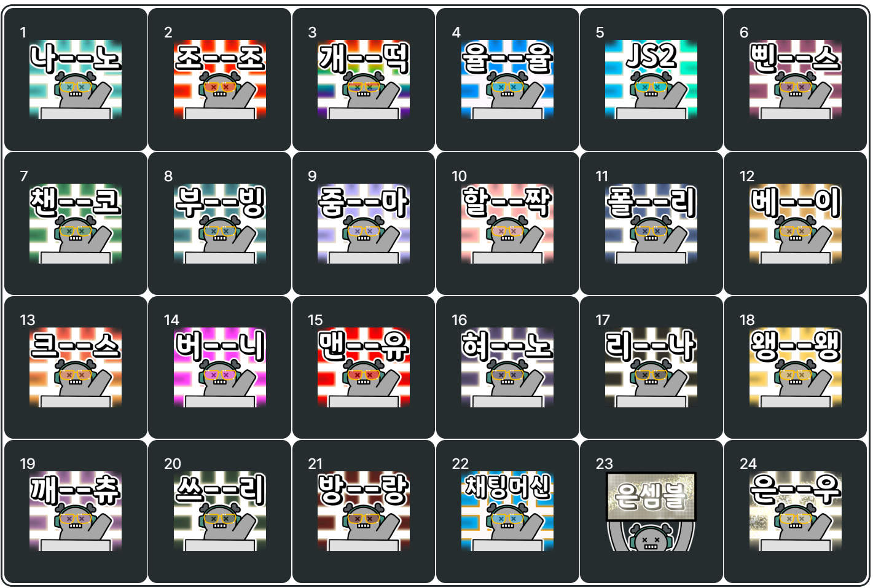Choose emote 24 labeled 은--우
Screen dimensions: 873x588
click(796, 511)
